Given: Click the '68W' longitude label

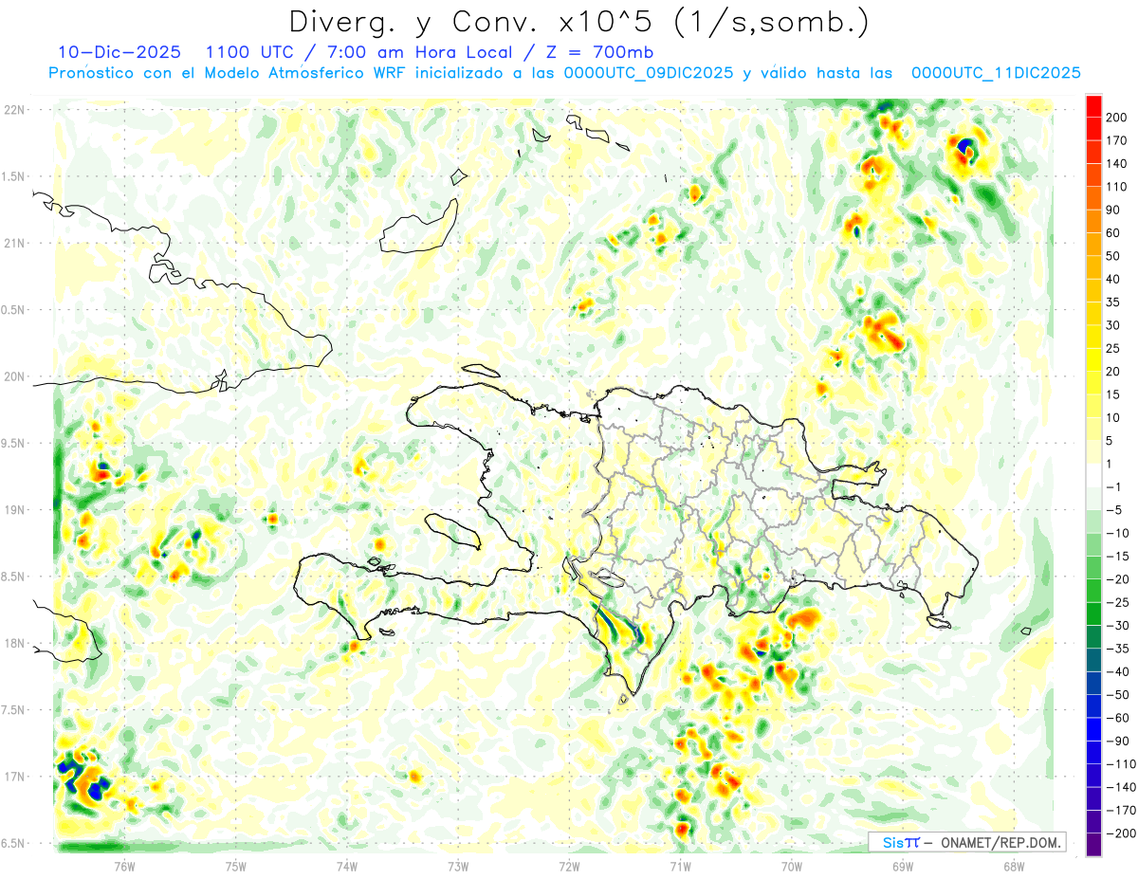Looking at the screenshot, I should point(1014,865).
